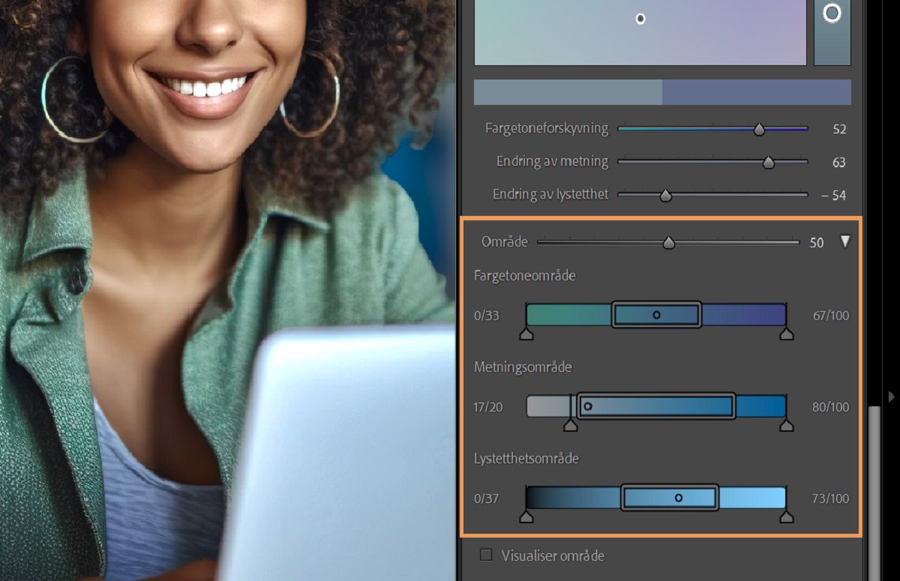Click the color field picker dot
900x581 pixels.
pos(640,19)
